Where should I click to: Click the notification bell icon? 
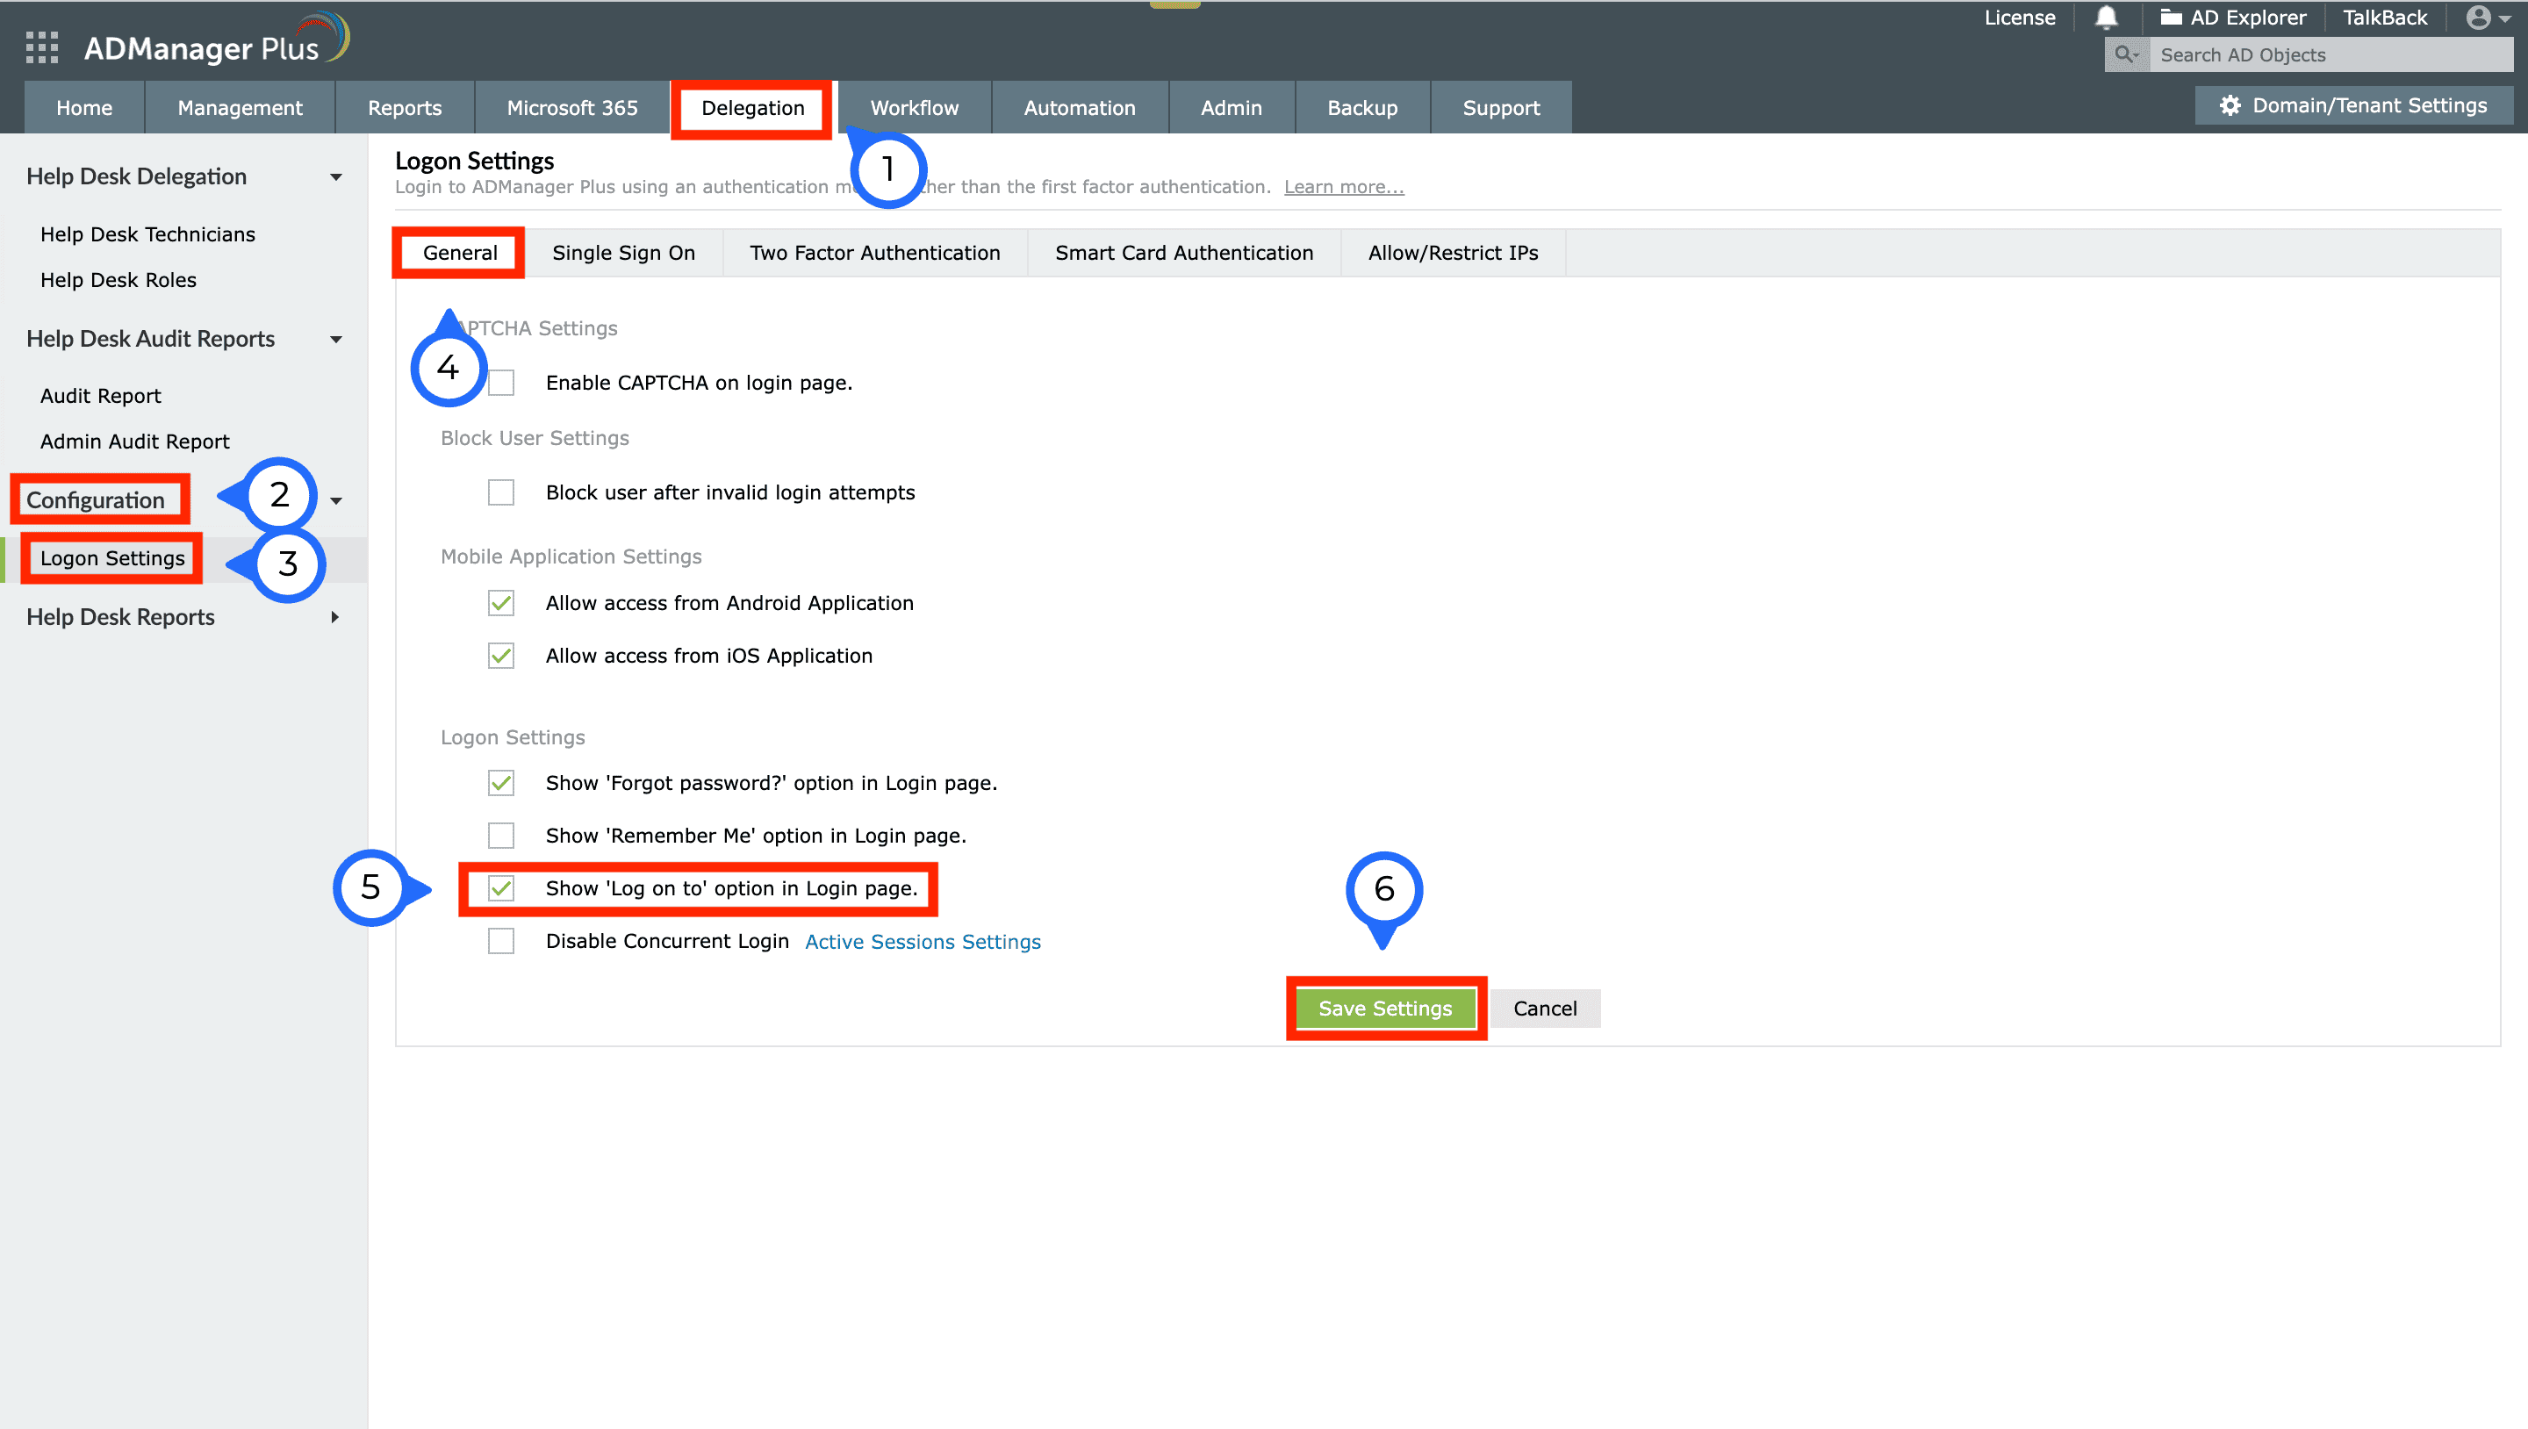(2105, 18)
